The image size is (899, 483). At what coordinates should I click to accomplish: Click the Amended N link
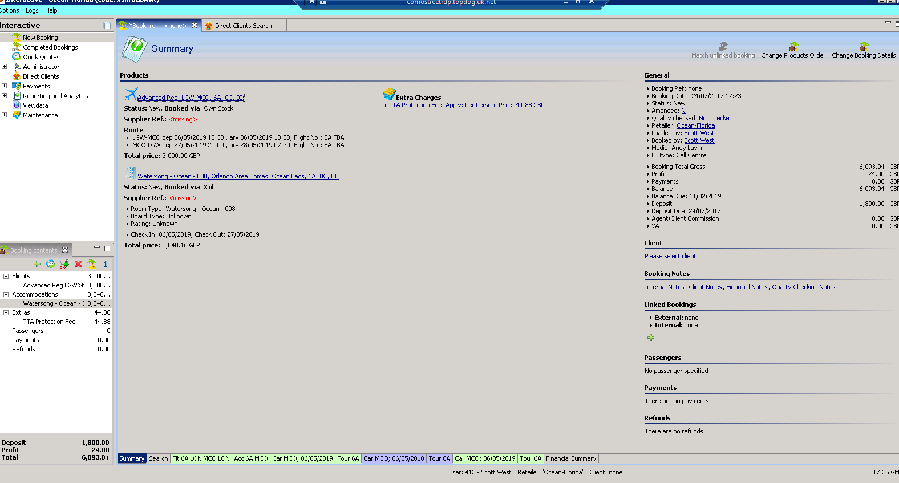(683, 111)
